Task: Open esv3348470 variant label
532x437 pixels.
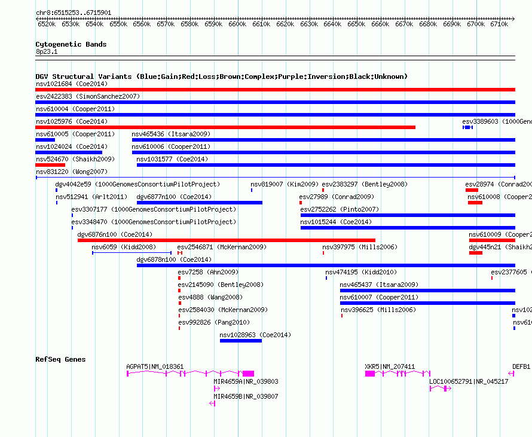Action: tap(154, 222)
